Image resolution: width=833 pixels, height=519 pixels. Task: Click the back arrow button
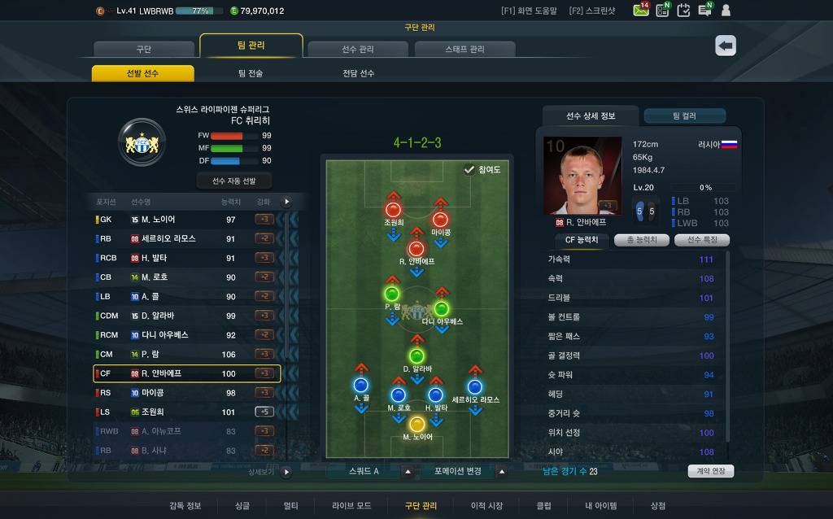click(725, 46)
